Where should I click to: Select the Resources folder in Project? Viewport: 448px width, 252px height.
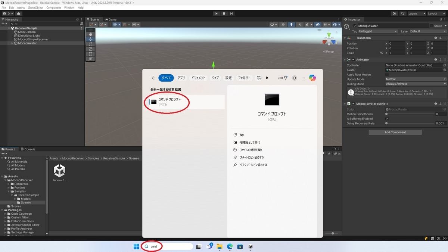pyautogui.click(x=21, y=184)
